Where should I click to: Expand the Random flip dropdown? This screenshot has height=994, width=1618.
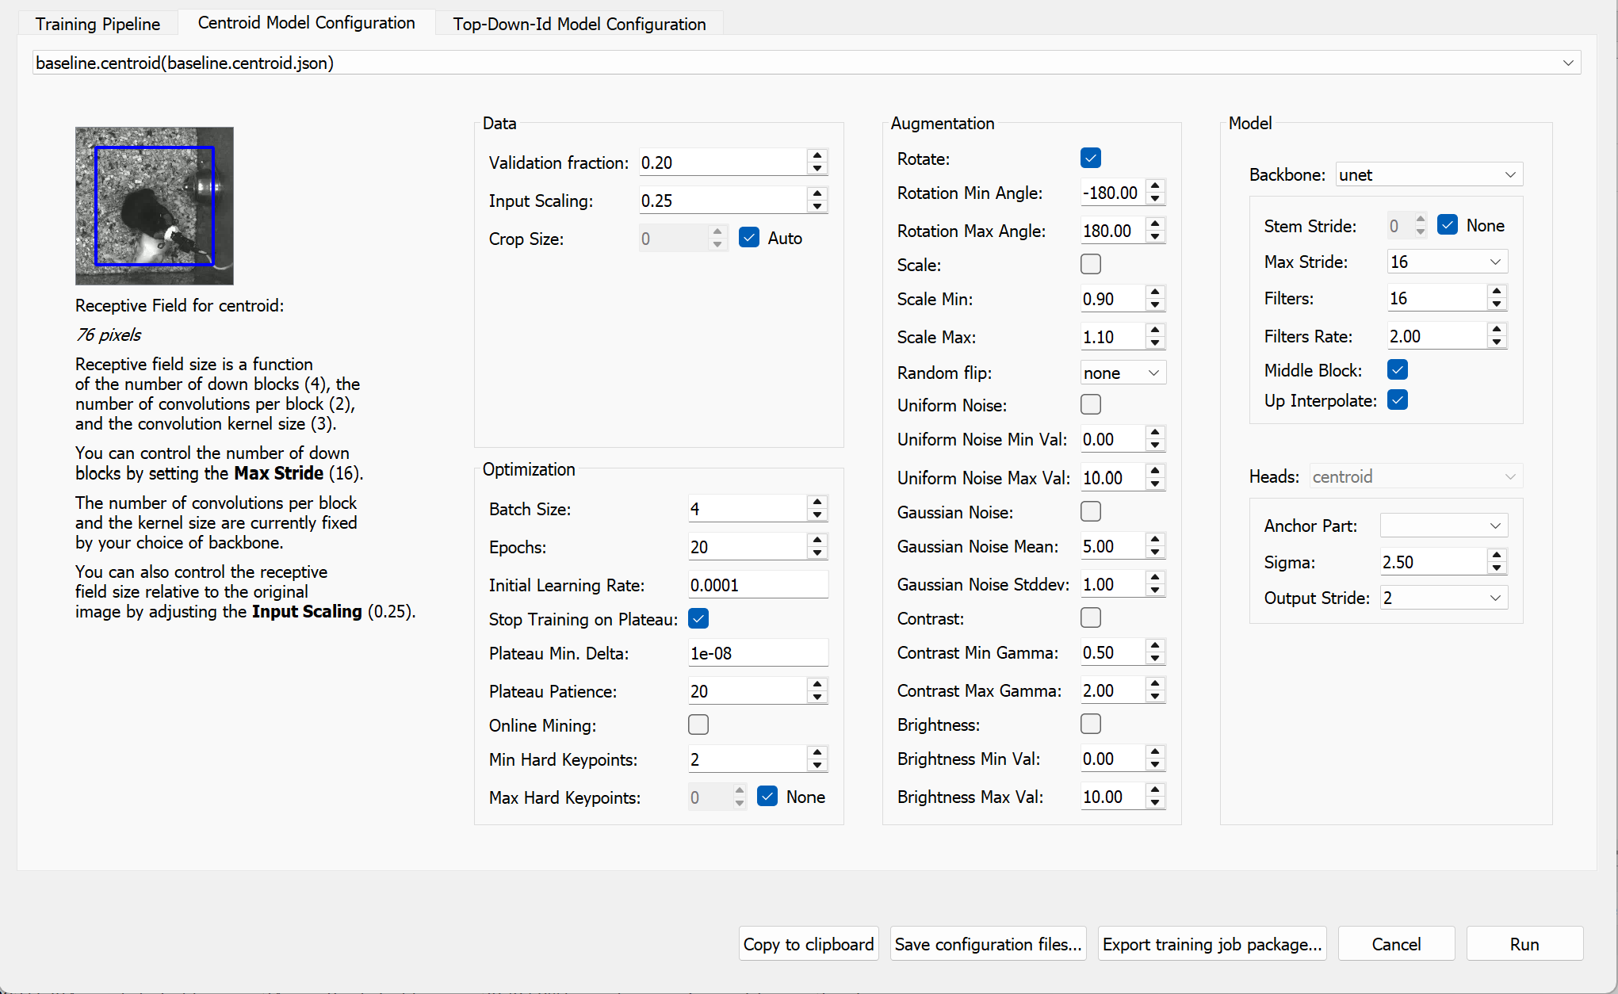click(1123, 373)
